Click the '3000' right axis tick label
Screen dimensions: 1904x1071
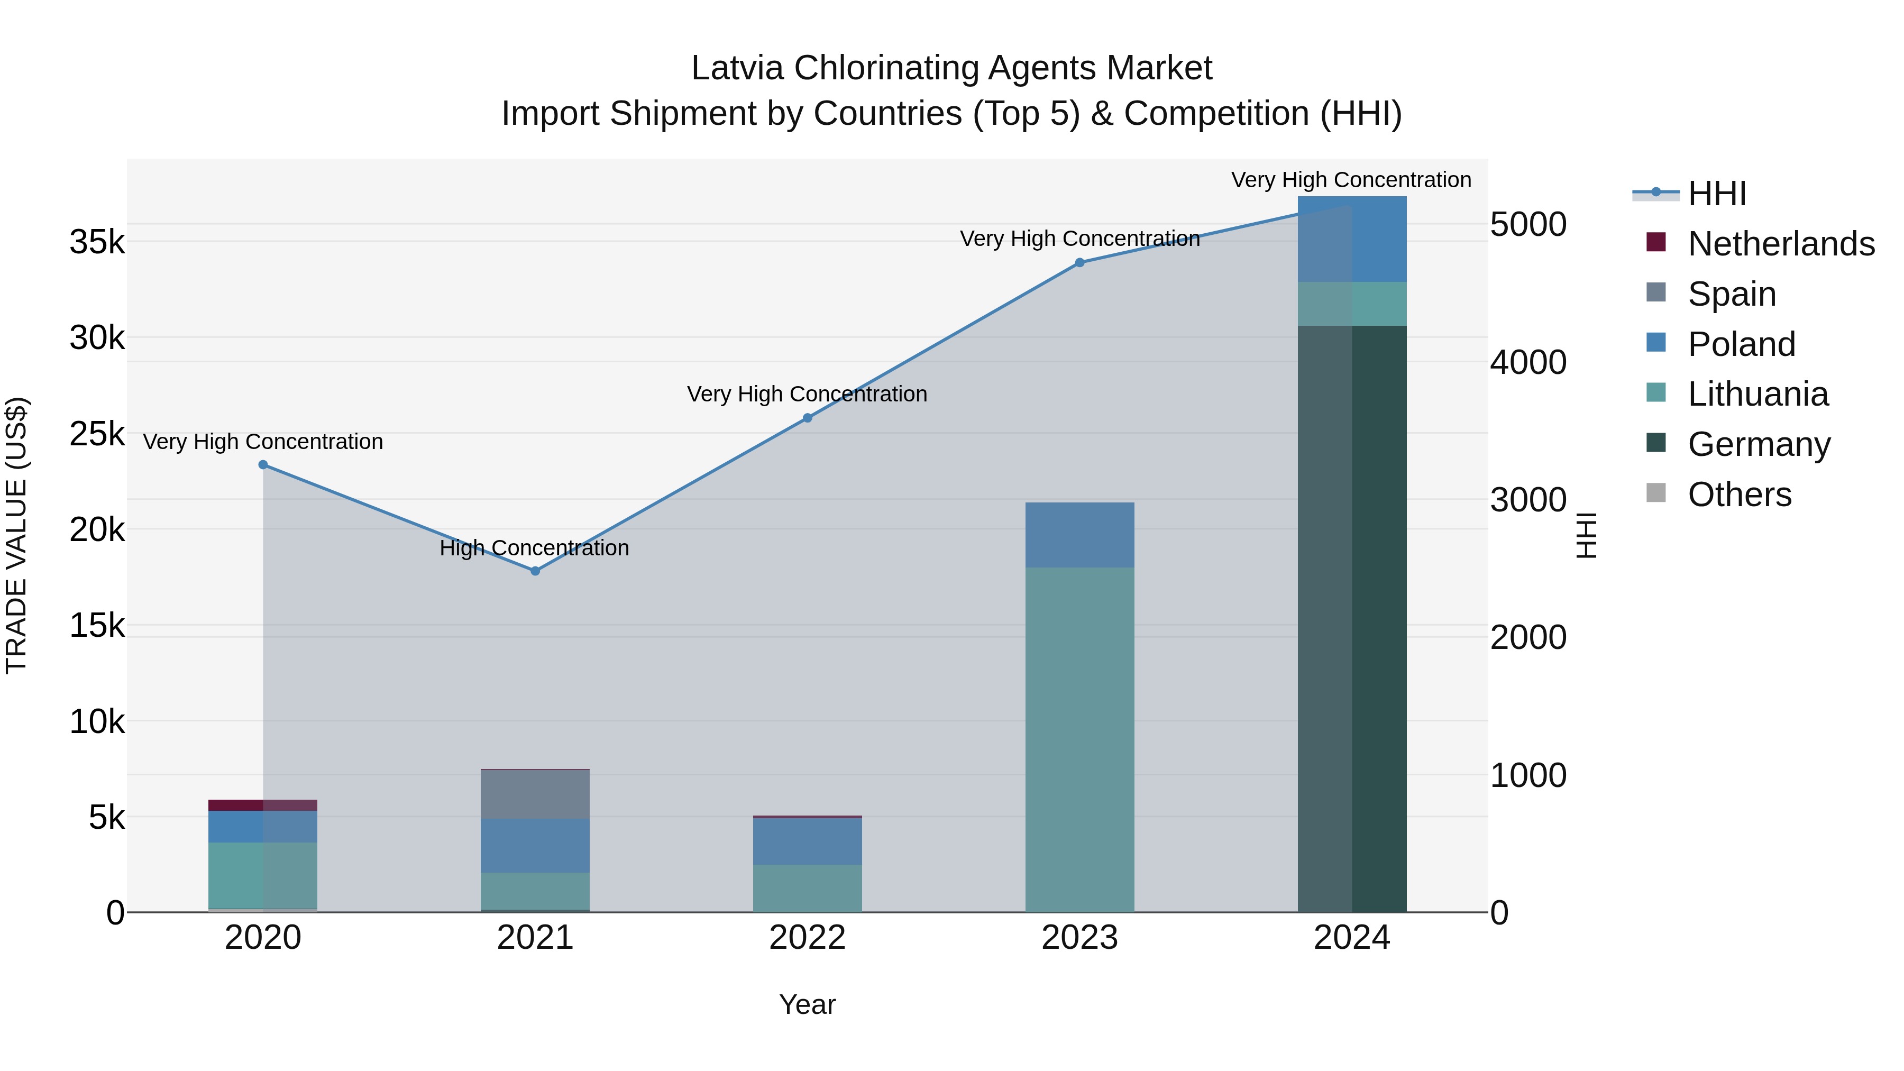(1528, 500)
